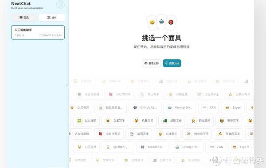Click the ChatGPT logo in sidebar header
This screenshot has width=266, height=168.
[x=60, y=4]
